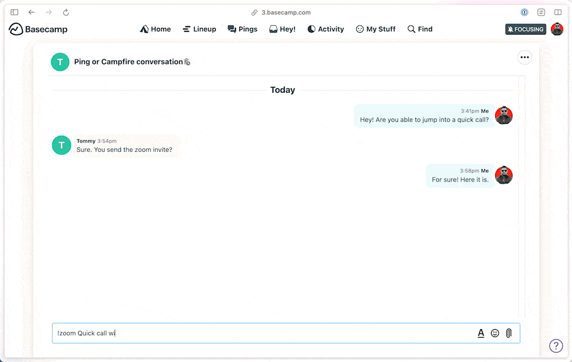Viewport: 572px width, 362px height.
Task: Open text formatting with the underlined A icon
Action: 481,333
